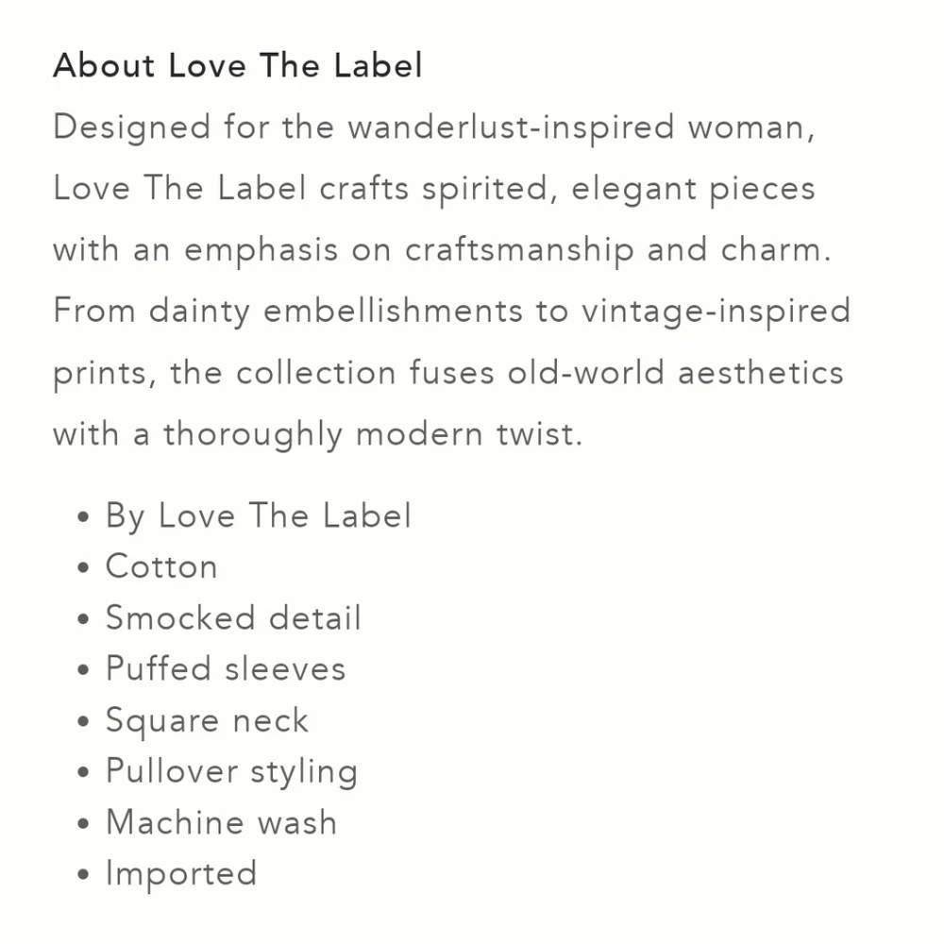Viewport: 944px width, 944px height.
Task: Select the "Cotton" bullet item
Action: tap(161, 567)
